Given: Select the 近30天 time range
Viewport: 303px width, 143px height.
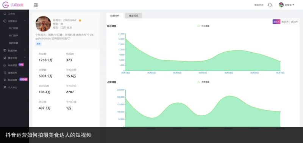Looking at the screenshot, I should click(294, 22).
